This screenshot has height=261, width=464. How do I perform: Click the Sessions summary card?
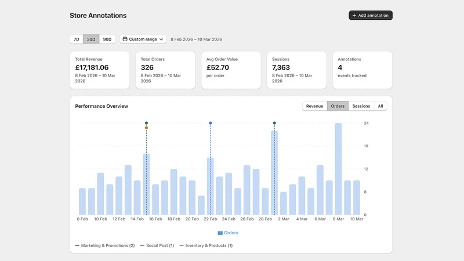pyautogui.click(x=297, y=70)
